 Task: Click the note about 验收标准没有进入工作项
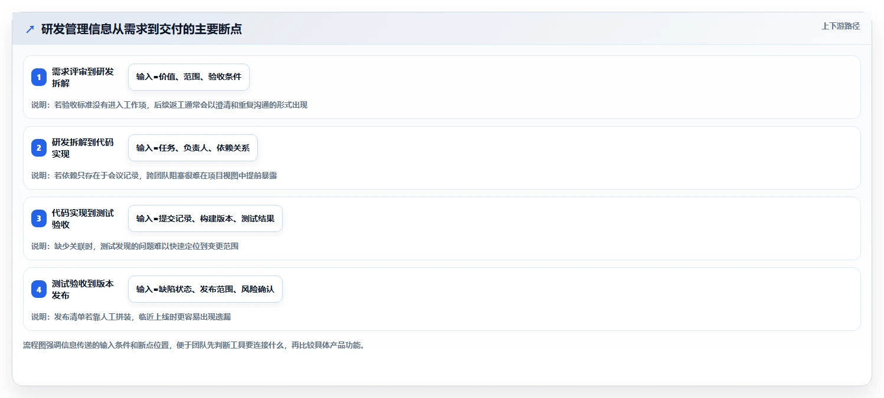(x=169, y=105)
